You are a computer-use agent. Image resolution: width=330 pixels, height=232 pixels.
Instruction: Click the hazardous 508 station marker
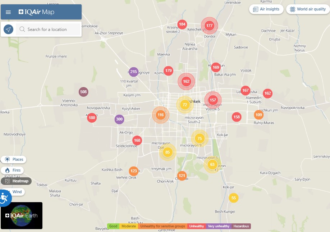[x=83, y=92]
